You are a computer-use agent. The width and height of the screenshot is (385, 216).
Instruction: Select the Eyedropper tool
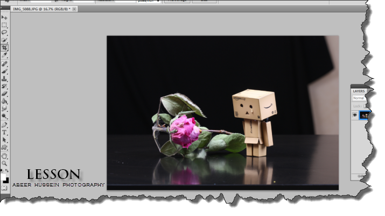coord(4,55)
